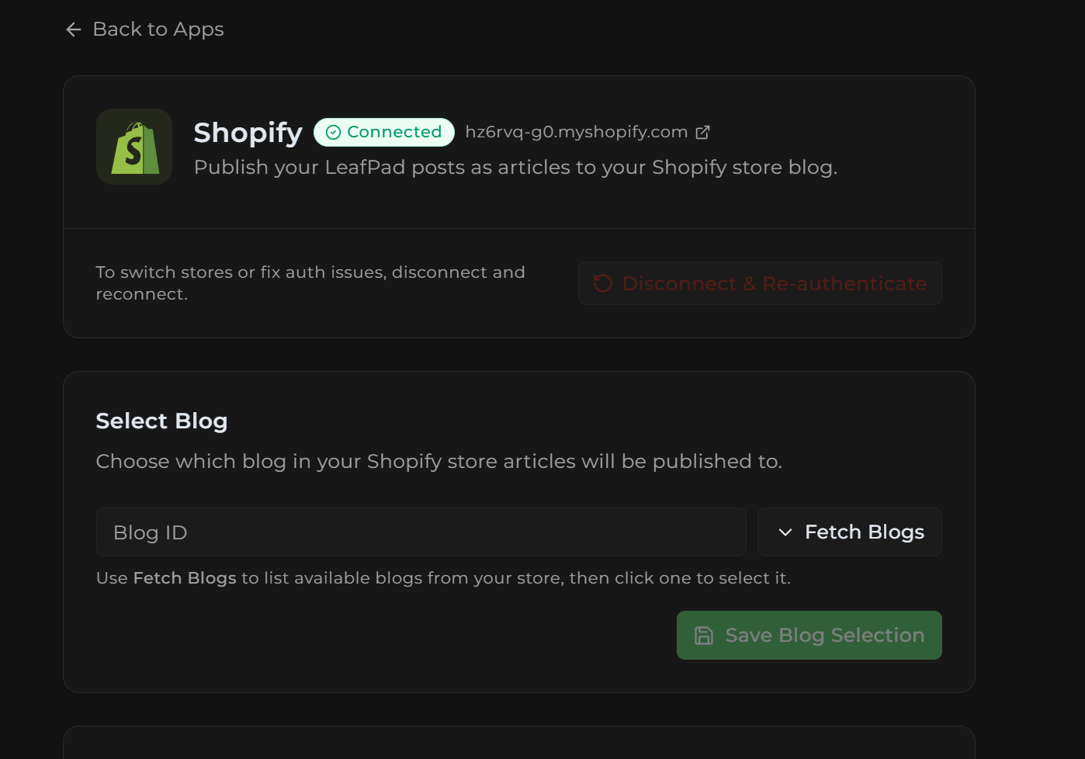Screen dimensions: 1085x759
Task: Click Disconnect & Re-authenticate button
Action: (x=760, y=283)
